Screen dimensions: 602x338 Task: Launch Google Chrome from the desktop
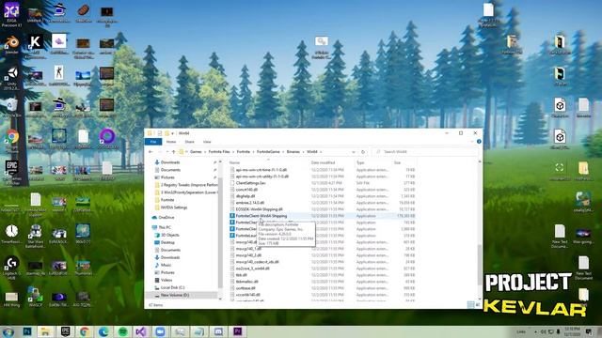[11, 140]
